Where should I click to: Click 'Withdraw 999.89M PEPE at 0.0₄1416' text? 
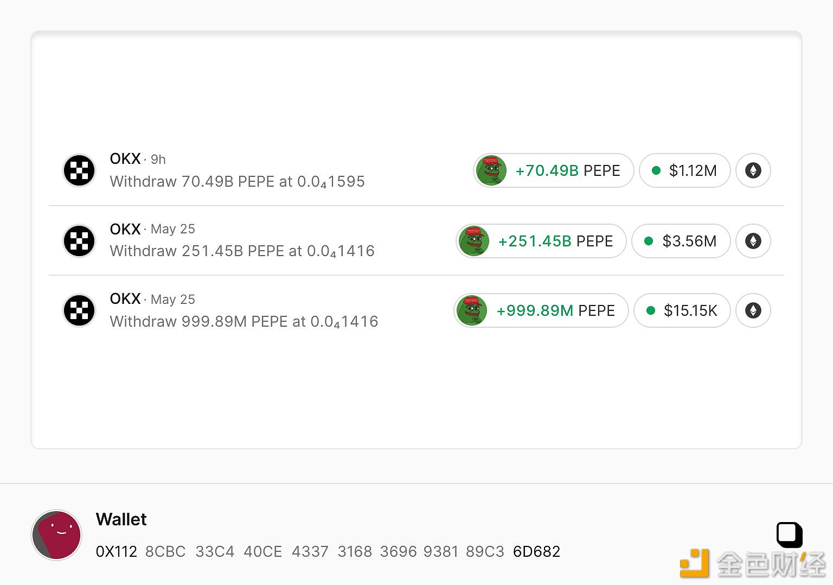point(244,322)
